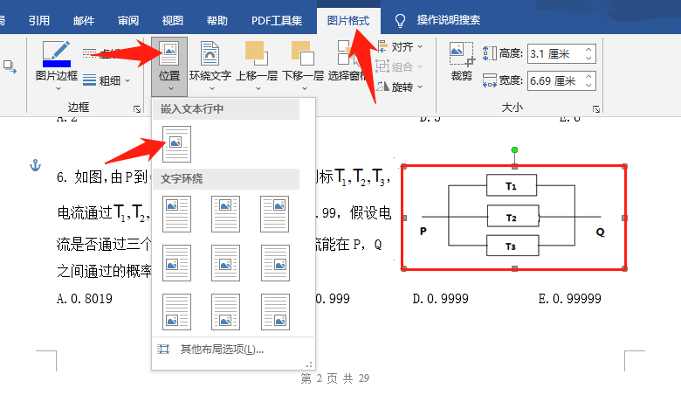Choose top-center text wrapping position
This screenshot has width=681, height=402.
pos(226,212)
